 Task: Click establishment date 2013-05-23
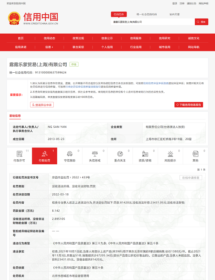click(56, 139)
